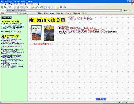
Task: Open the ウェブ検索 button dropdown arrow
Action: 28,13
